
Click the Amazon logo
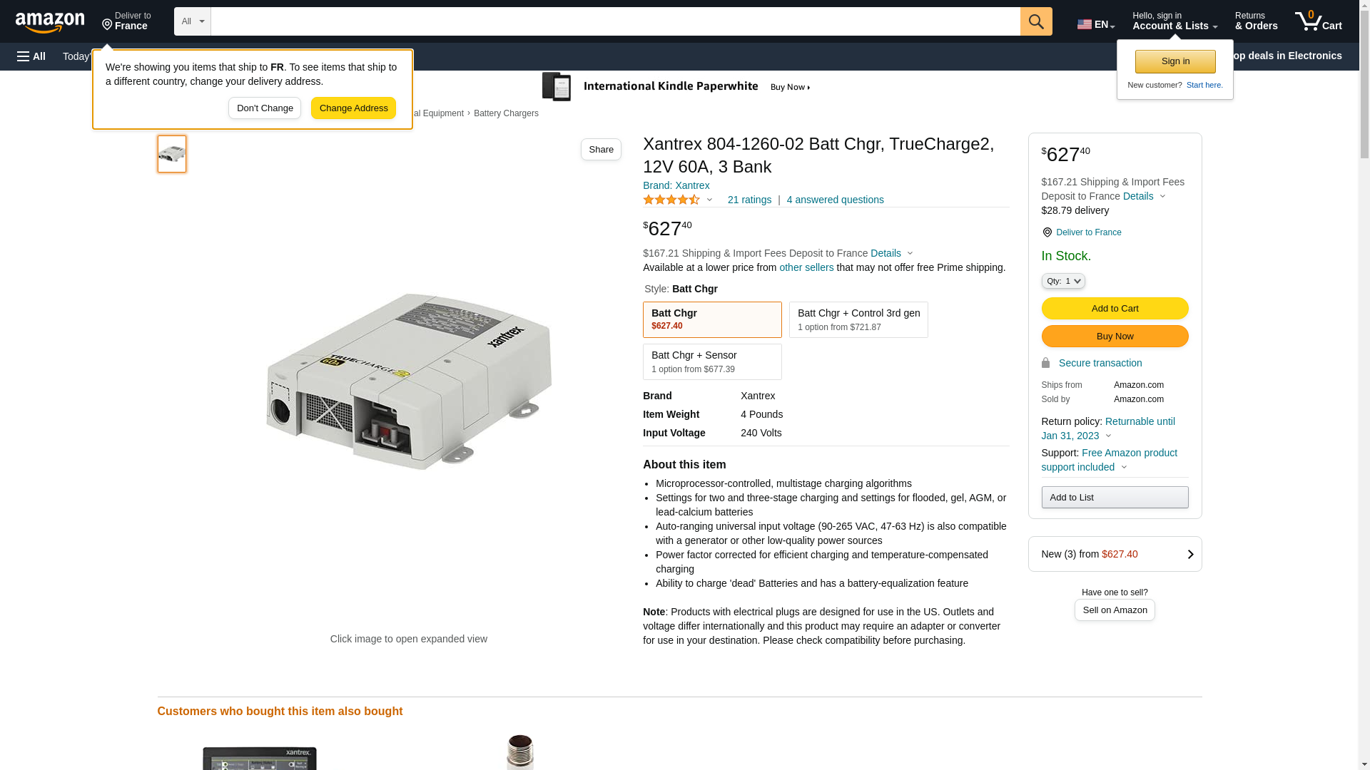click(50, 22)
